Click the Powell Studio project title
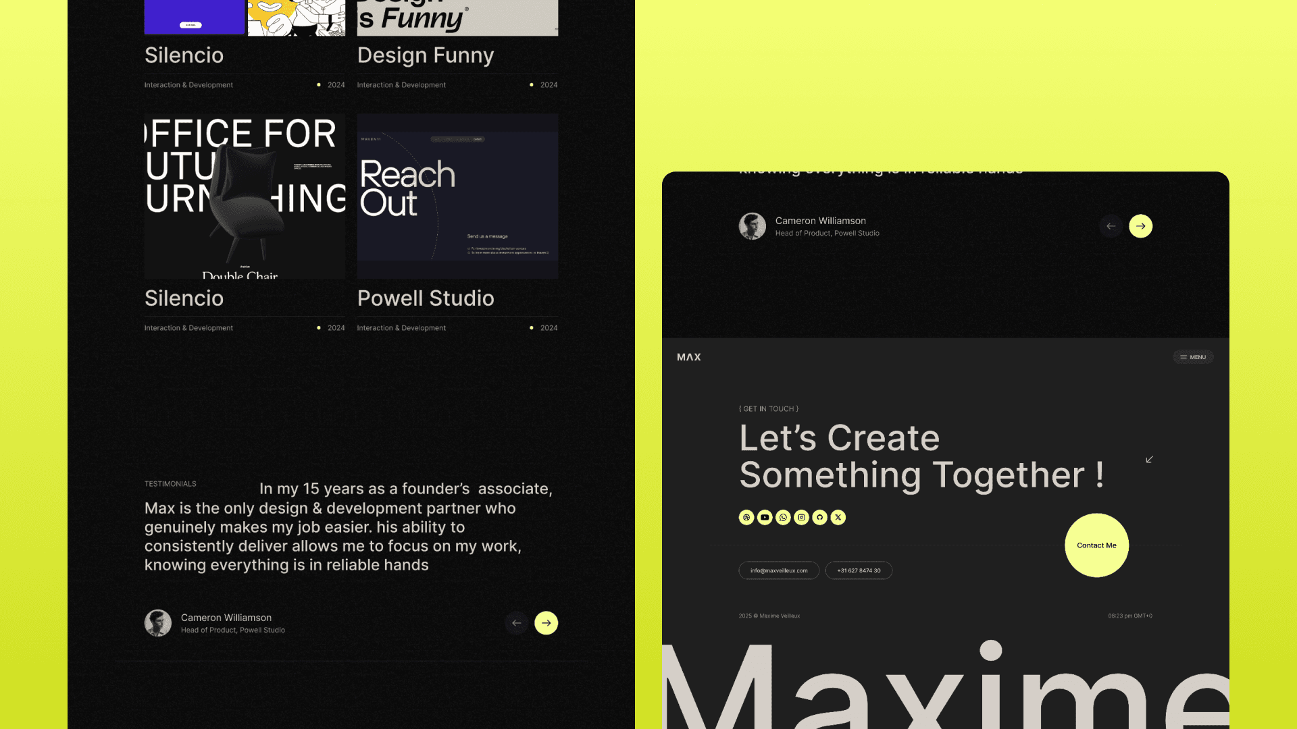Screen dimensions: 1297x729 click(426, 298)
